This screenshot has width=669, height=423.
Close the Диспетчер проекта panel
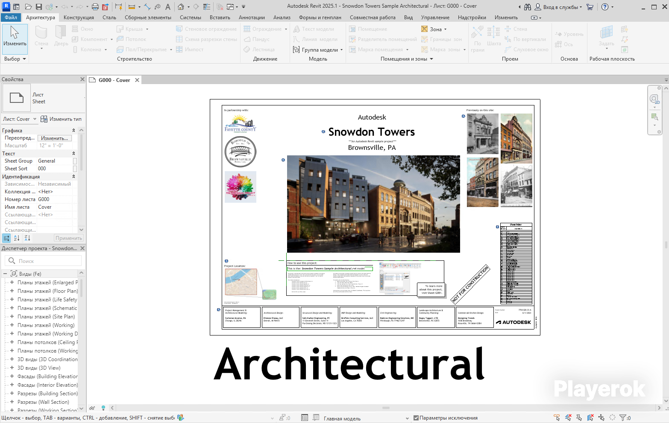pyautogui.click(x=82, y=248)
